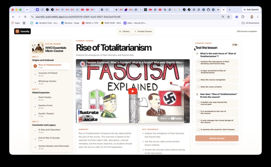Click Watch on YouTube link
The image size is (271, 167).
[171, 119]
